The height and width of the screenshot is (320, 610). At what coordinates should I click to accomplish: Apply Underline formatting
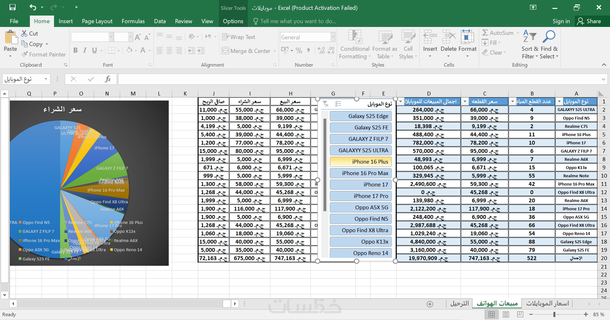tap(94, 50)
